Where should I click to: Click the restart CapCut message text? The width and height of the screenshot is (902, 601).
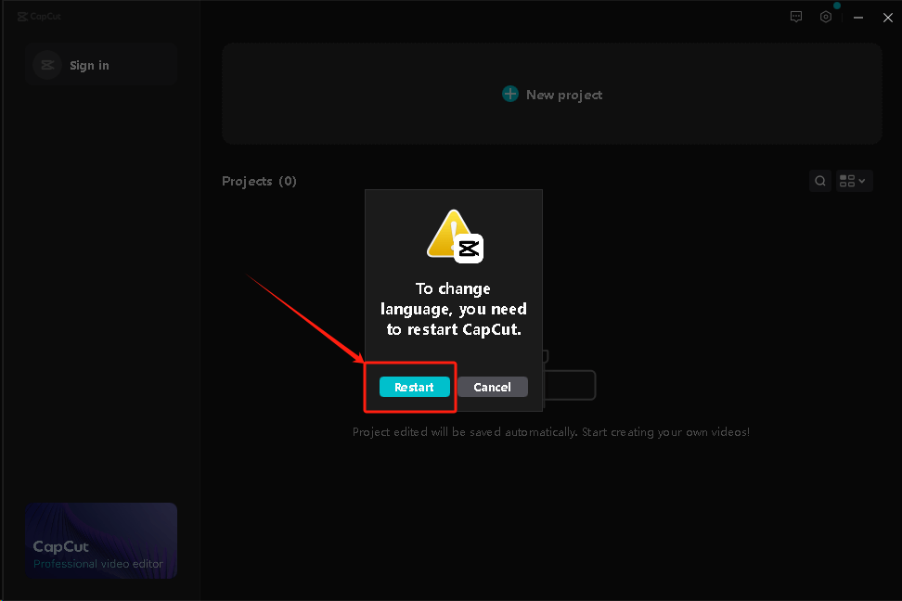click(x=454, y=310)
